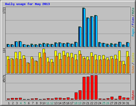This screenshot has width=136, height=106.
Task: Select day 1 on the x-axis
Action: point(9,103)
